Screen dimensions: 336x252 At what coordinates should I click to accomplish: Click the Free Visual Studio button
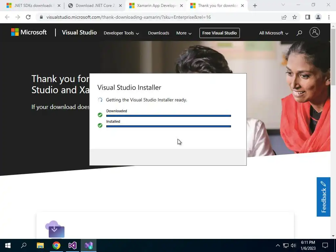point(220,33)
